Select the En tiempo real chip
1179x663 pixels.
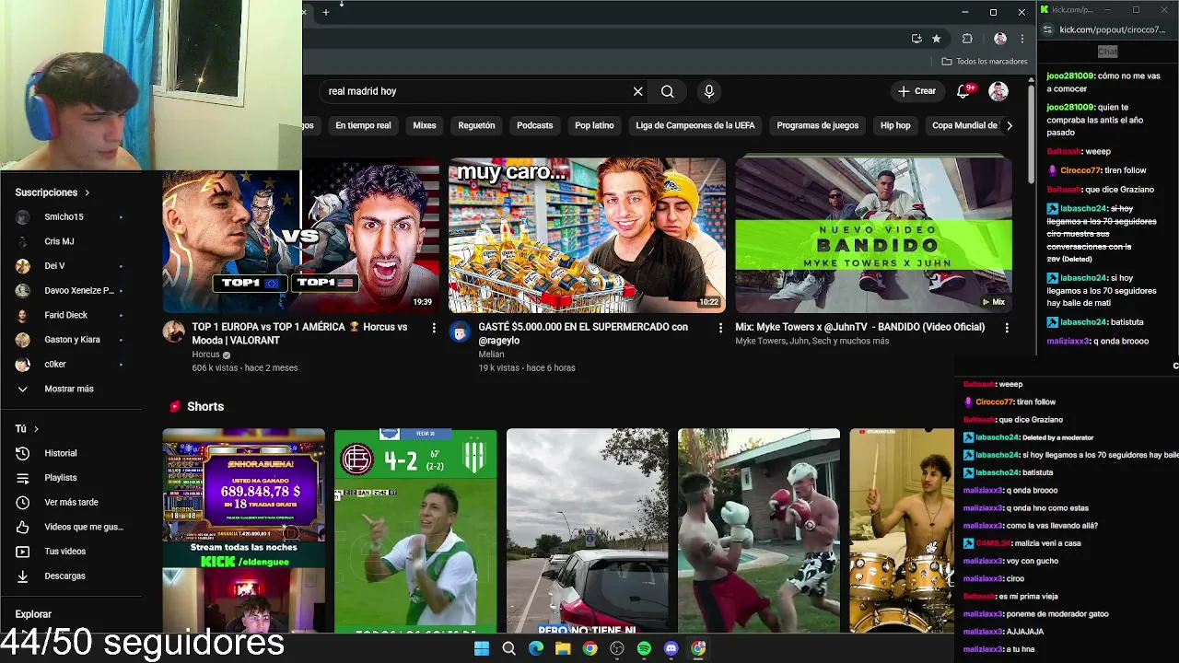[363, 125]
